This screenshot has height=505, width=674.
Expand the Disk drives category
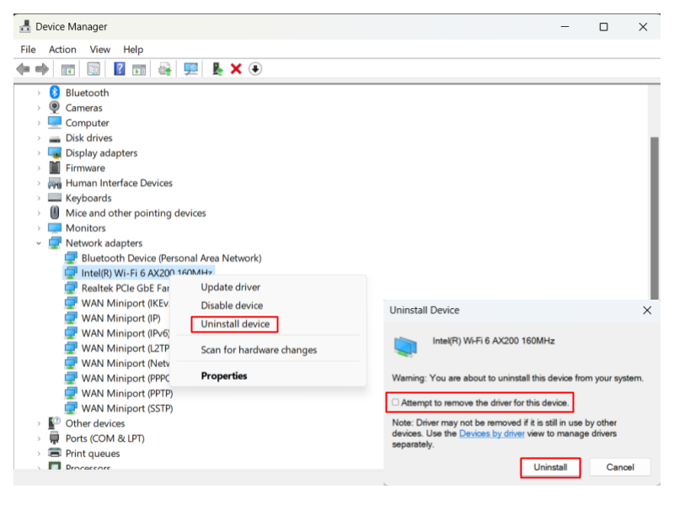(x=39, y=138)
